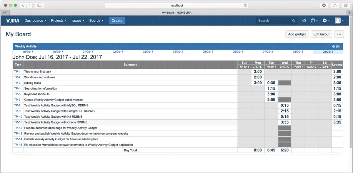
Task: Go back with Safari's back arrow
Action: pos(23,5)
